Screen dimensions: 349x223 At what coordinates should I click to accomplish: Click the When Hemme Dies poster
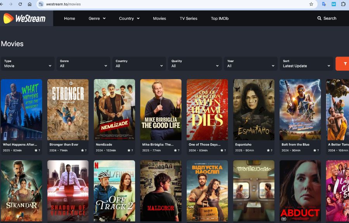click(207, 109)
